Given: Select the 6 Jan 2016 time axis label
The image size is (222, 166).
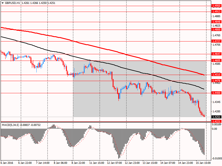Looking at the screenshot, I should coord(7,163).
